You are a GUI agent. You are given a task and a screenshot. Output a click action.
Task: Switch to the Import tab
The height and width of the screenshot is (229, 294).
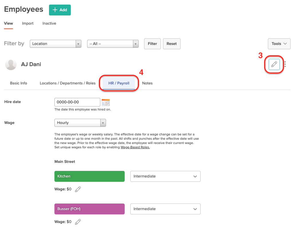click(x=28, y=23)
